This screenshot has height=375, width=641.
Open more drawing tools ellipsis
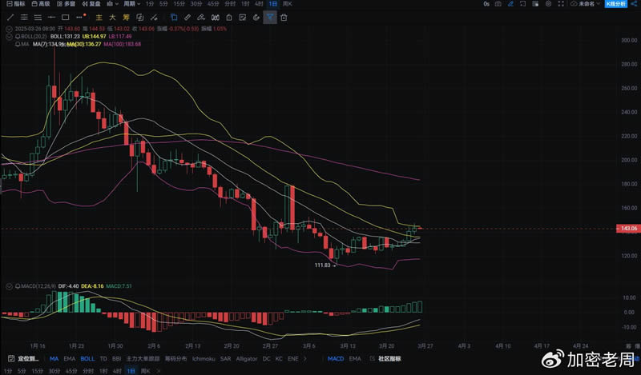80,17
